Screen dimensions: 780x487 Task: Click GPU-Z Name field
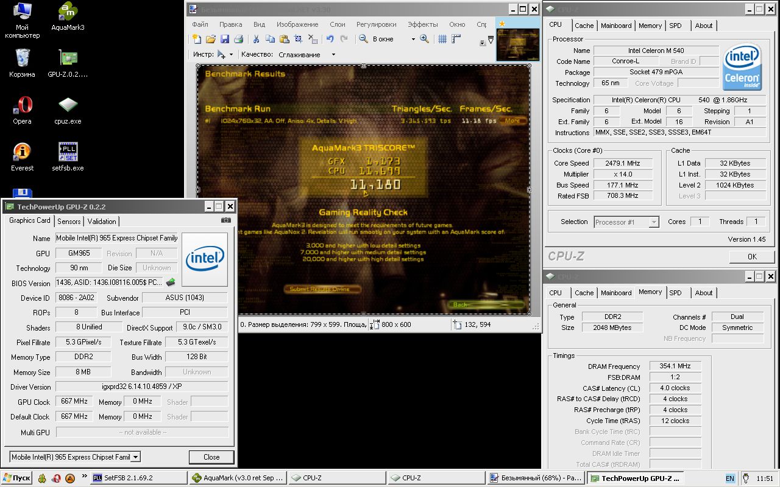118,238
